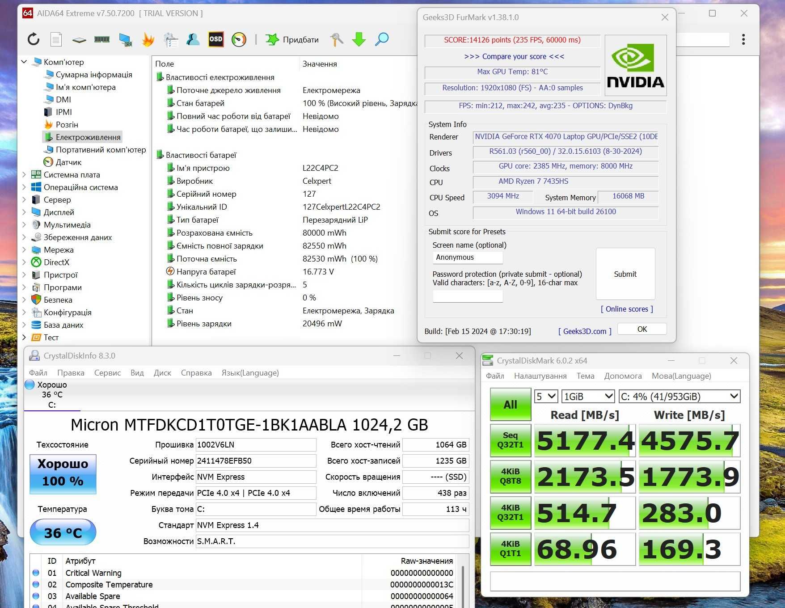Open the AIDA64 Report page icon
The width and height of the screenshot is (785, 608).
tap(56, 39)
